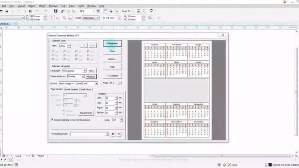299x168 pixels.
Task: Open the Margins Units mm dropdown
Action: [121, 120]
